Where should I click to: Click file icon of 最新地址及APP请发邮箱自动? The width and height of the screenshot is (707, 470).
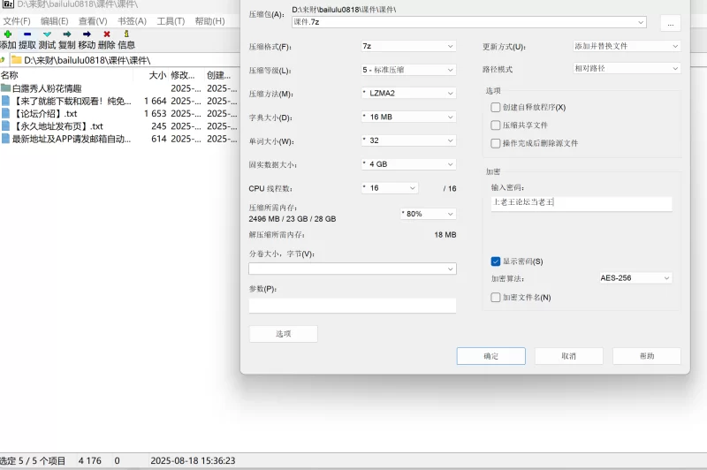(5, 139)
